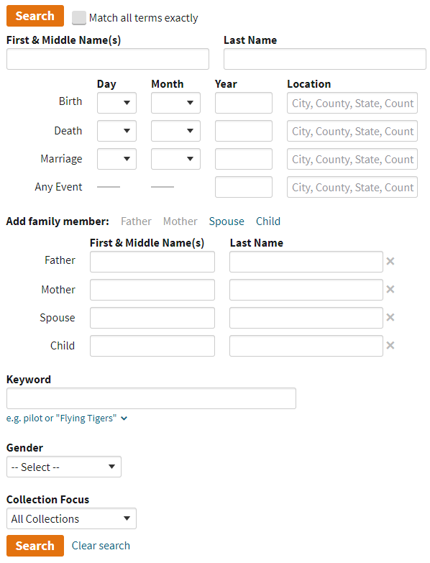Click the top orange Search button

[x=35, y=16]
